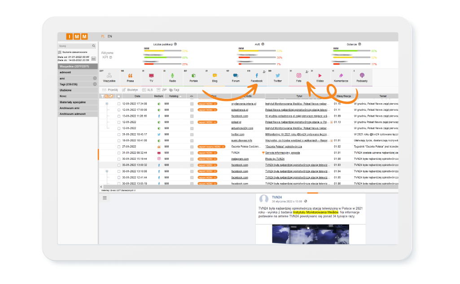Click Prześlij forward button
460x284 pixels.
coord(110,90)
